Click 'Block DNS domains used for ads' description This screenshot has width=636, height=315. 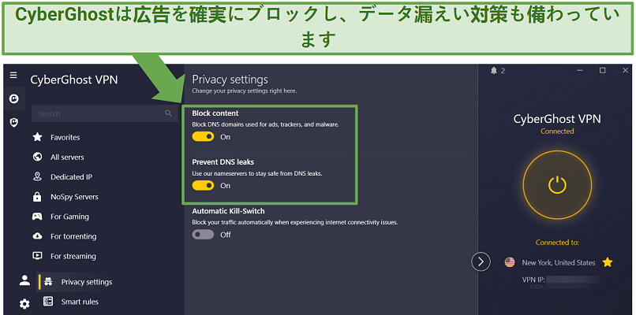pyautogui.click(x=265, y=124)
